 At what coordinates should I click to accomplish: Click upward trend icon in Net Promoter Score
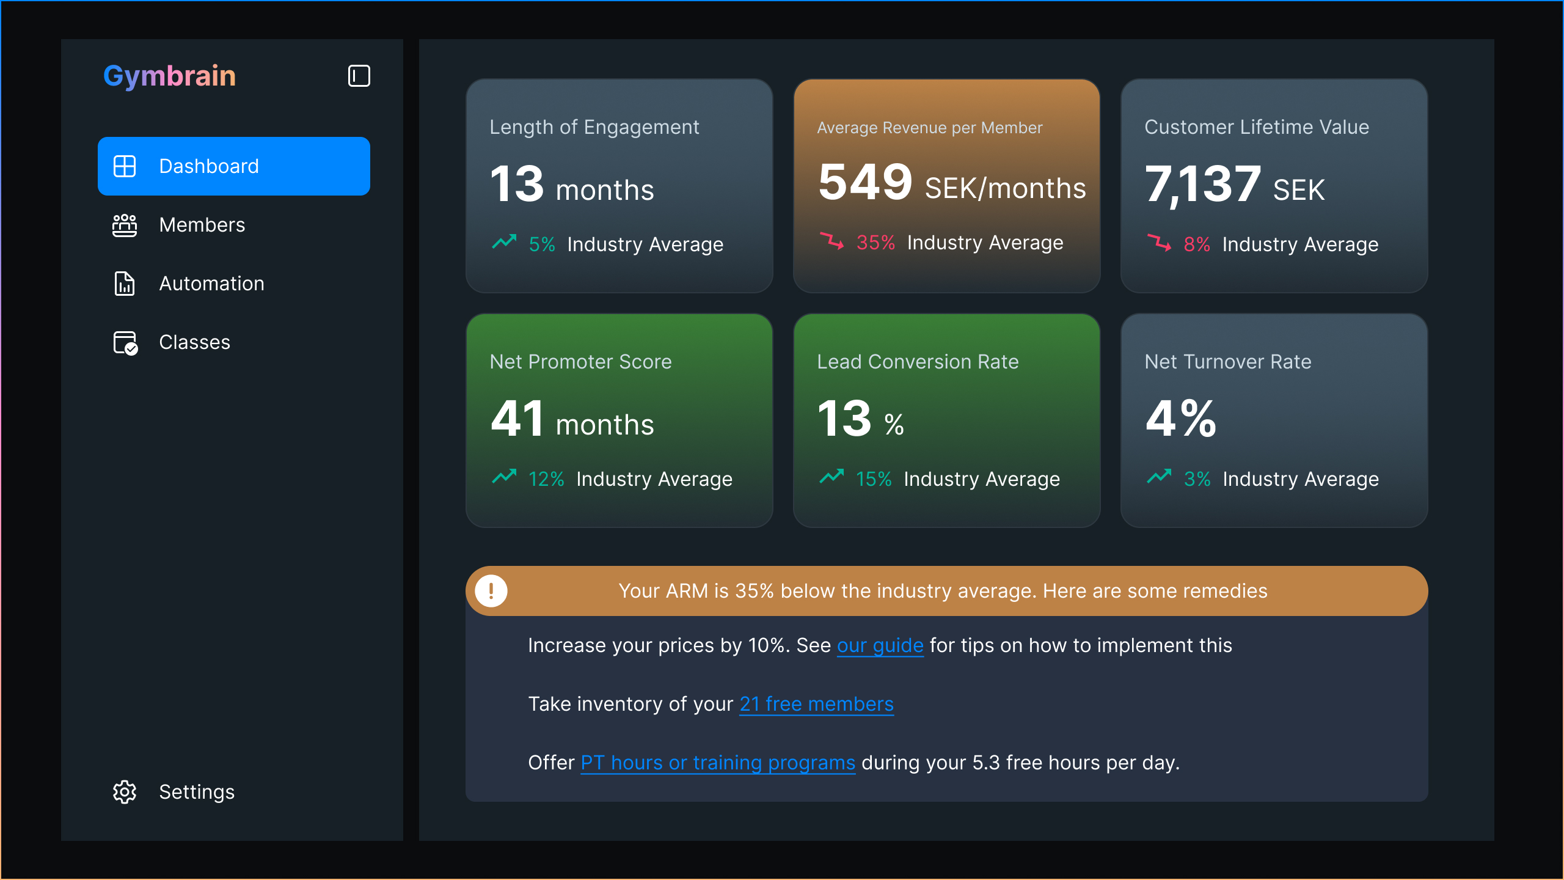[x=505, y=477]
